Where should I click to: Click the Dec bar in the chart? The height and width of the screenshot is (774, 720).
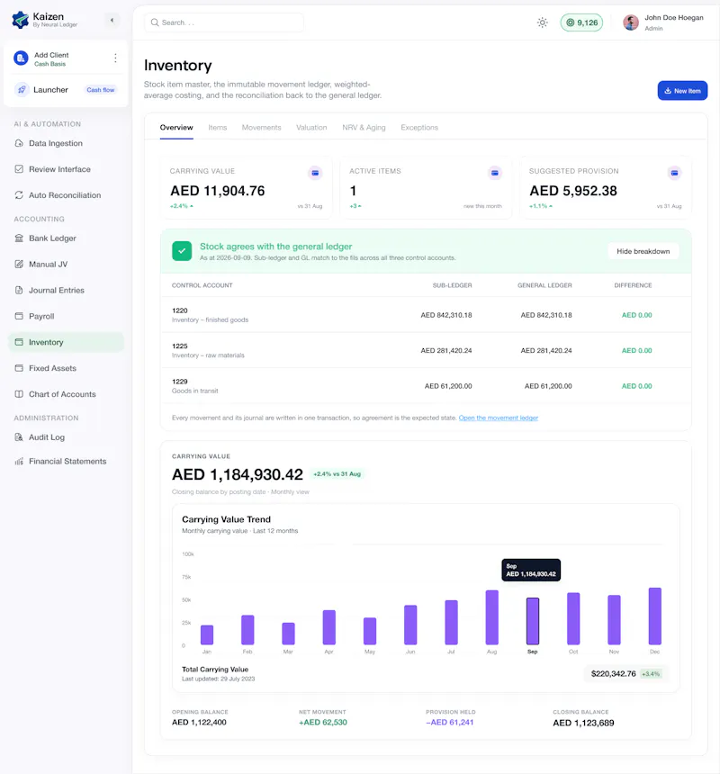(x=654, y=616)
